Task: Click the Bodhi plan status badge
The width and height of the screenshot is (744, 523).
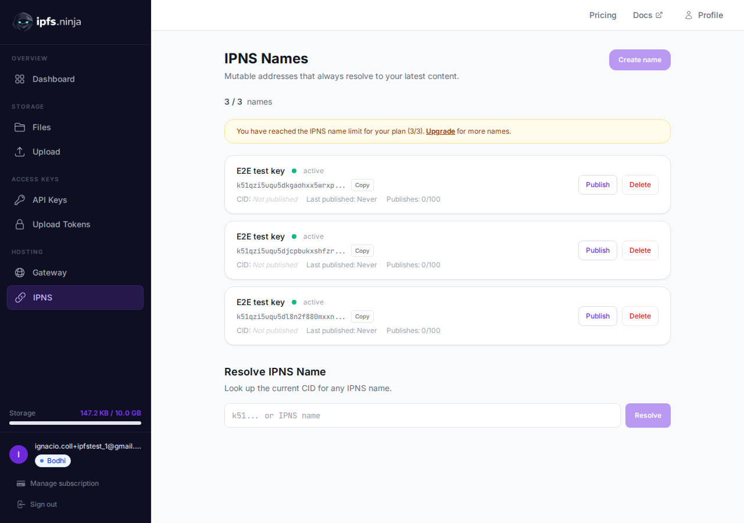Action: [52, 460]
